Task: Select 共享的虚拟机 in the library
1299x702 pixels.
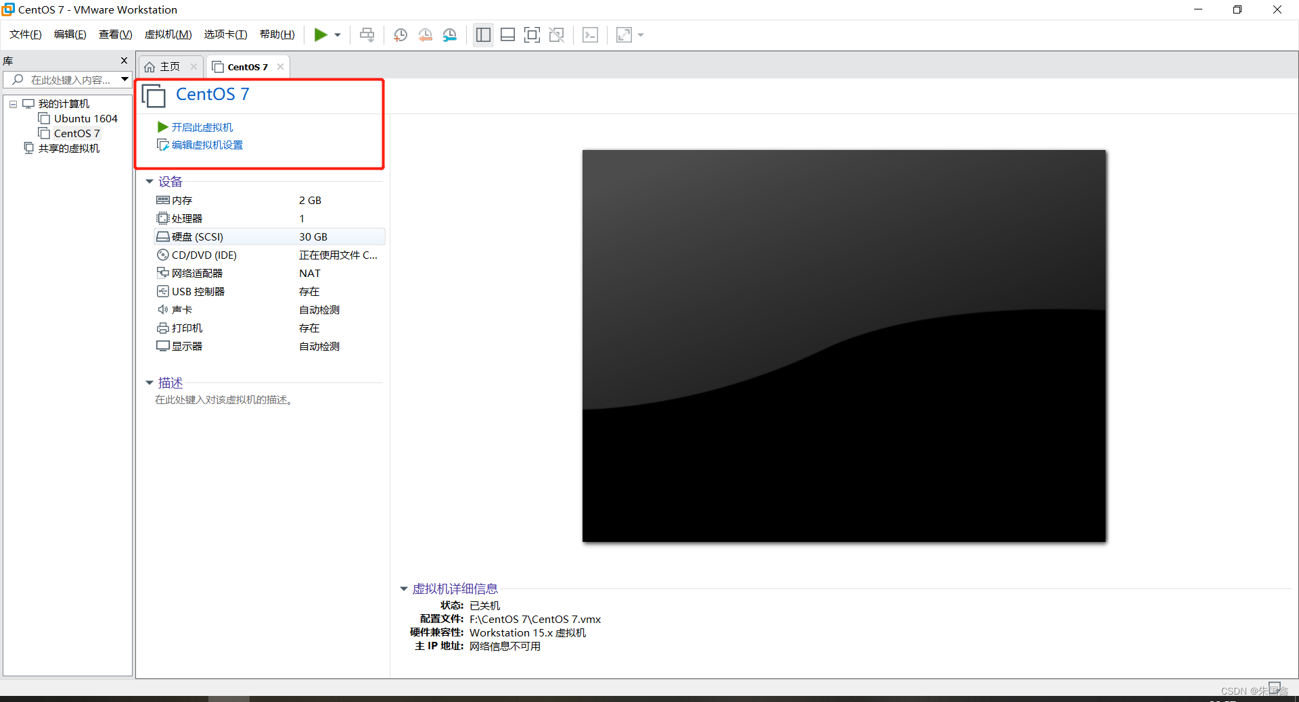Action: coord(68,148)
